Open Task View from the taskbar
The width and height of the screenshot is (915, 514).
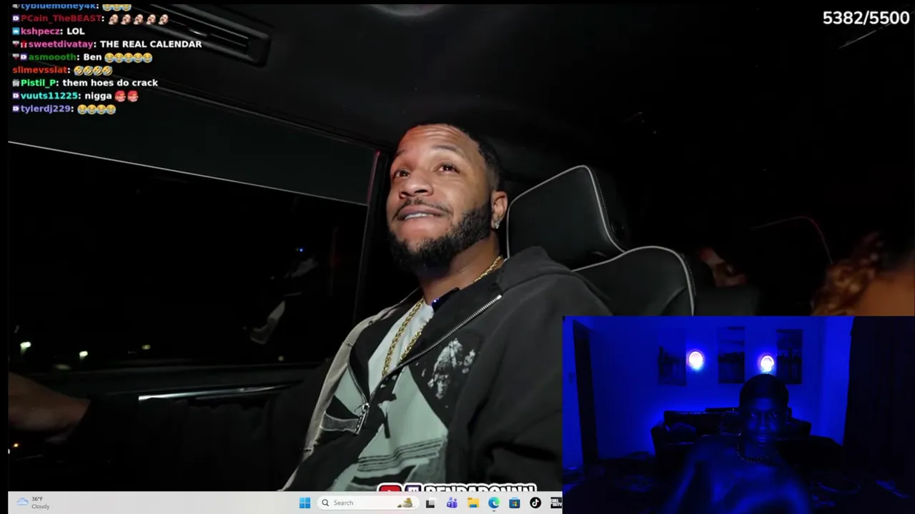(430, 503)
